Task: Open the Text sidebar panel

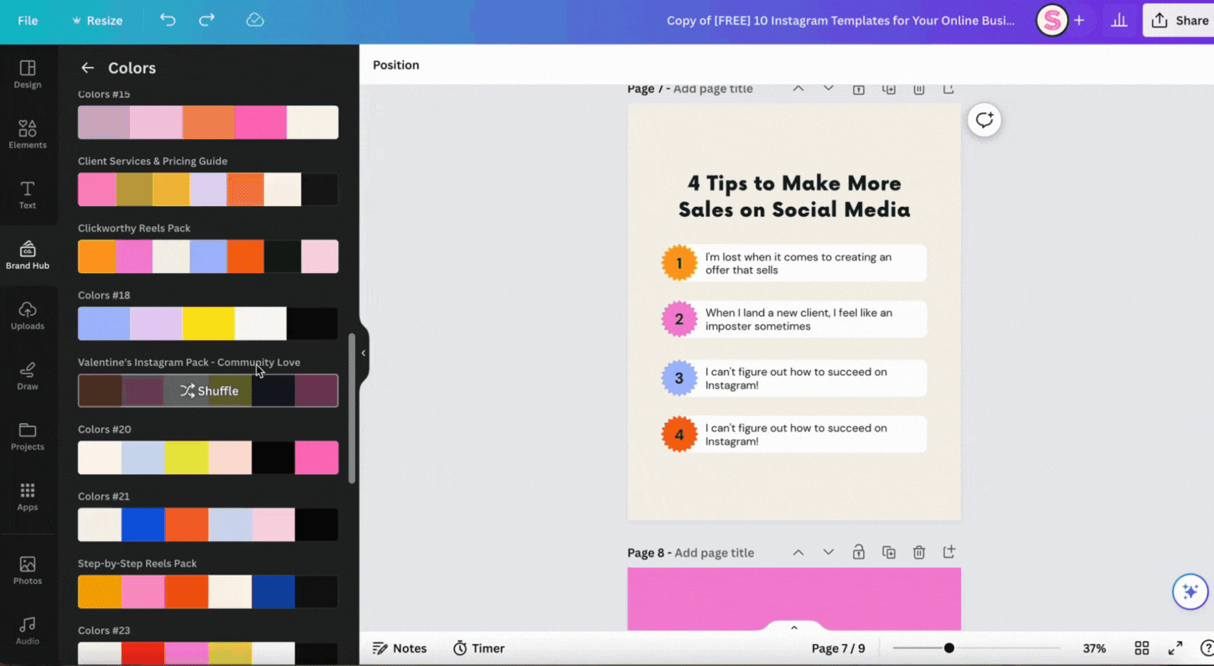Action: click(28, 194)
